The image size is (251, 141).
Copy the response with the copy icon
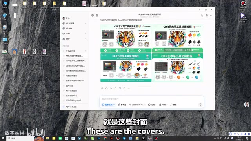click(x=102, y=88)
